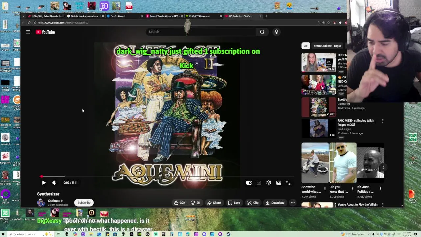Viewport: 421px width, 237px height.
Task: Open Discord from the taskbar
Action: (204, 234)
